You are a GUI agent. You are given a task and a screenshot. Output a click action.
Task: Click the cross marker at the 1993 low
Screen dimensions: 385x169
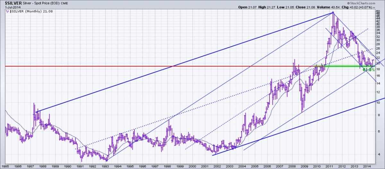[x=107, y=160]
